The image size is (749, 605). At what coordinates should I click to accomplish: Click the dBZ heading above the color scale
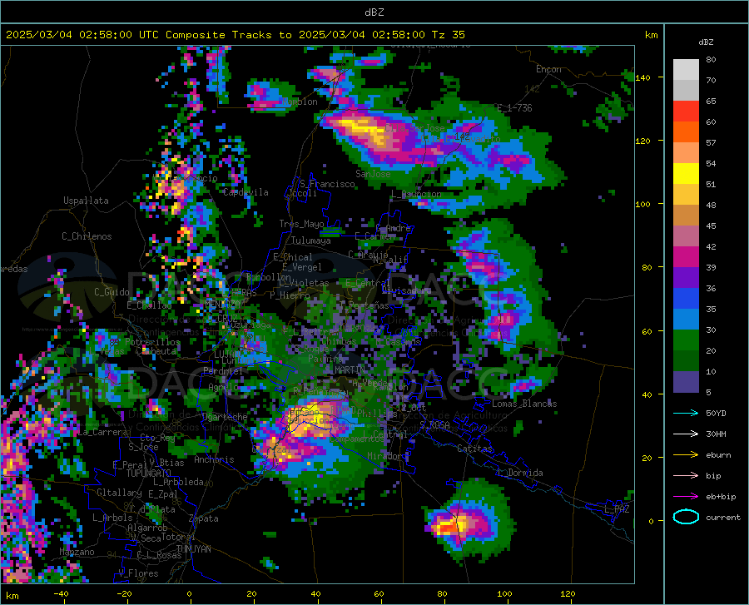coord(706,42)
